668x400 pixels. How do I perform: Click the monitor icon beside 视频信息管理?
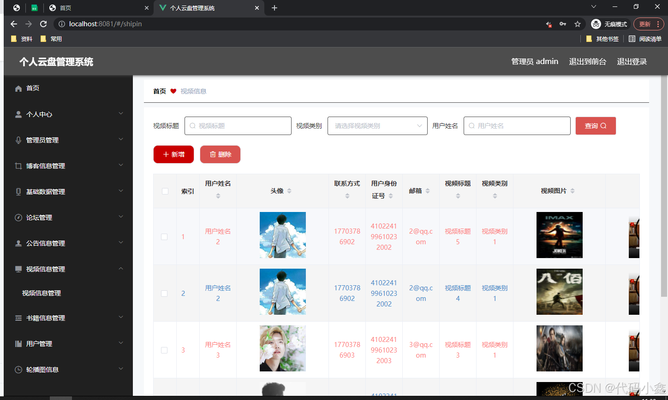tap(18, 269)
